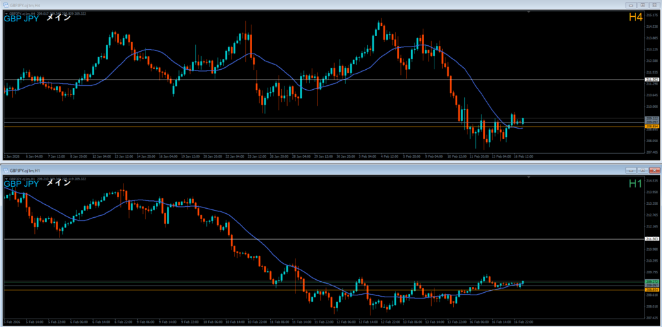Expand the small arrow beside GBPJPY.oj1m,H4 text
This screenshot has height=327, width=662.
point(5,14)
